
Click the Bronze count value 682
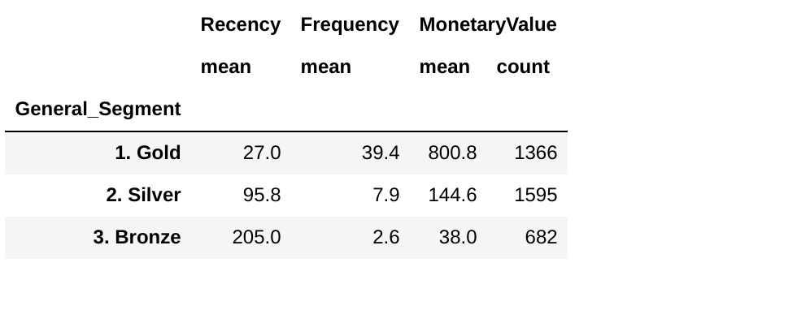coord(541,237)
